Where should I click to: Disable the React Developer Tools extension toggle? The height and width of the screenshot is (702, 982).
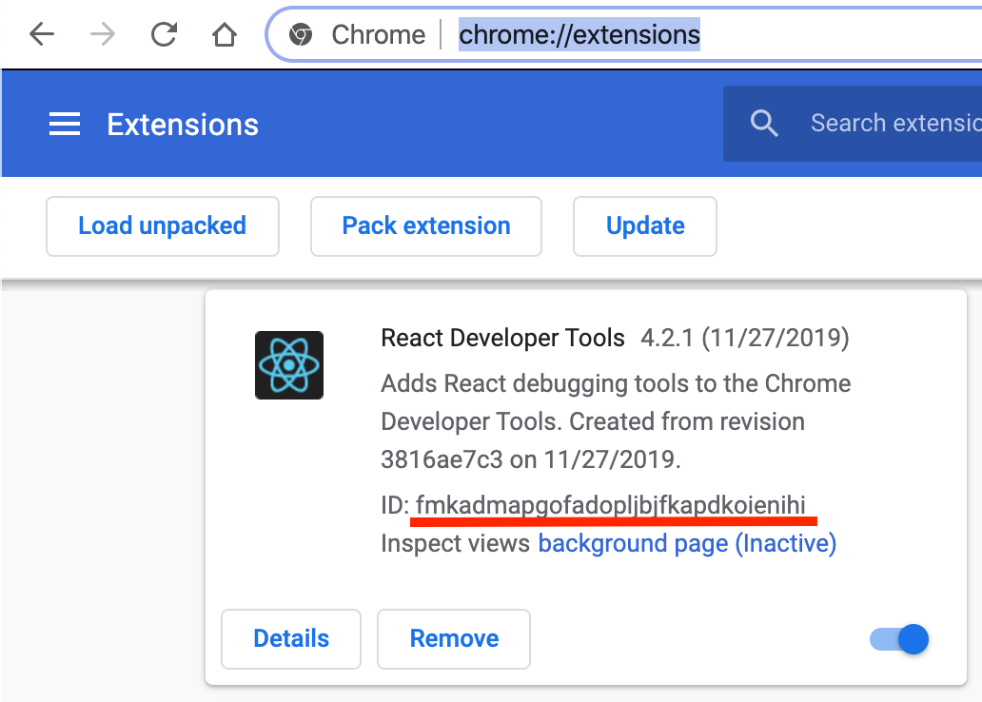(x=899, y=639)
